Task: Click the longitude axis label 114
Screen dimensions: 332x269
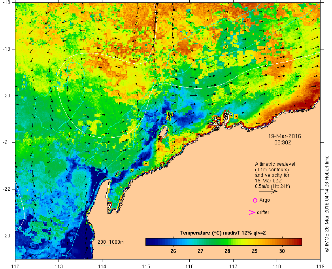Action: [x=102, y=266]
